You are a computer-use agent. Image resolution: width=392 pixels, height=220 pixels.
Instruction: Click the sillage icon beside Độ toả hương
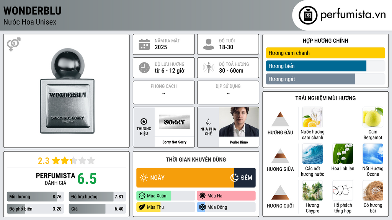pos(209,68)
